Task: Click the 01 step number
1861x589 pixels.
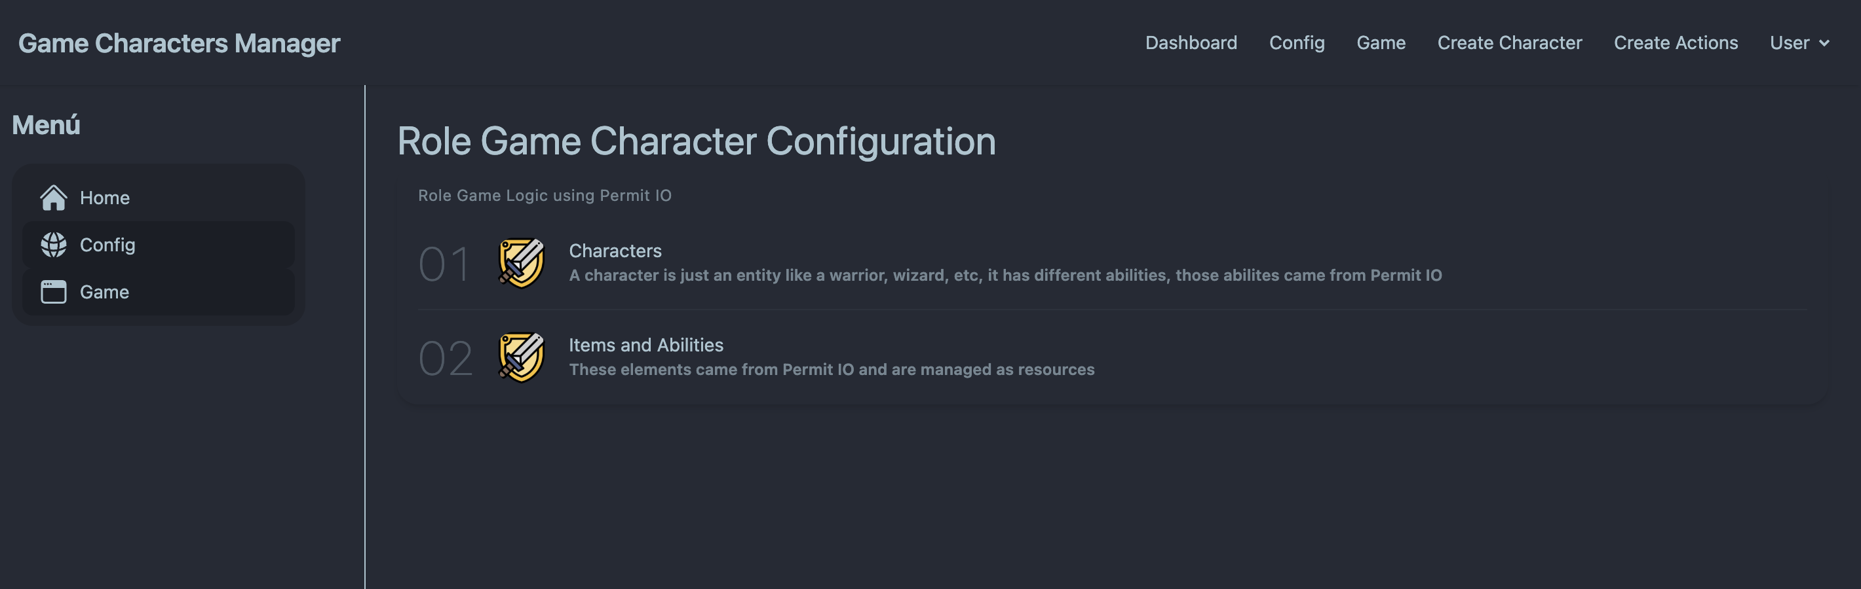Action: pos(444,264)
